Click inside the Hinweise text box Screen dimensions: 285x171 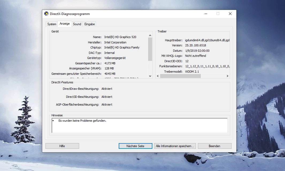pos(139,125)
